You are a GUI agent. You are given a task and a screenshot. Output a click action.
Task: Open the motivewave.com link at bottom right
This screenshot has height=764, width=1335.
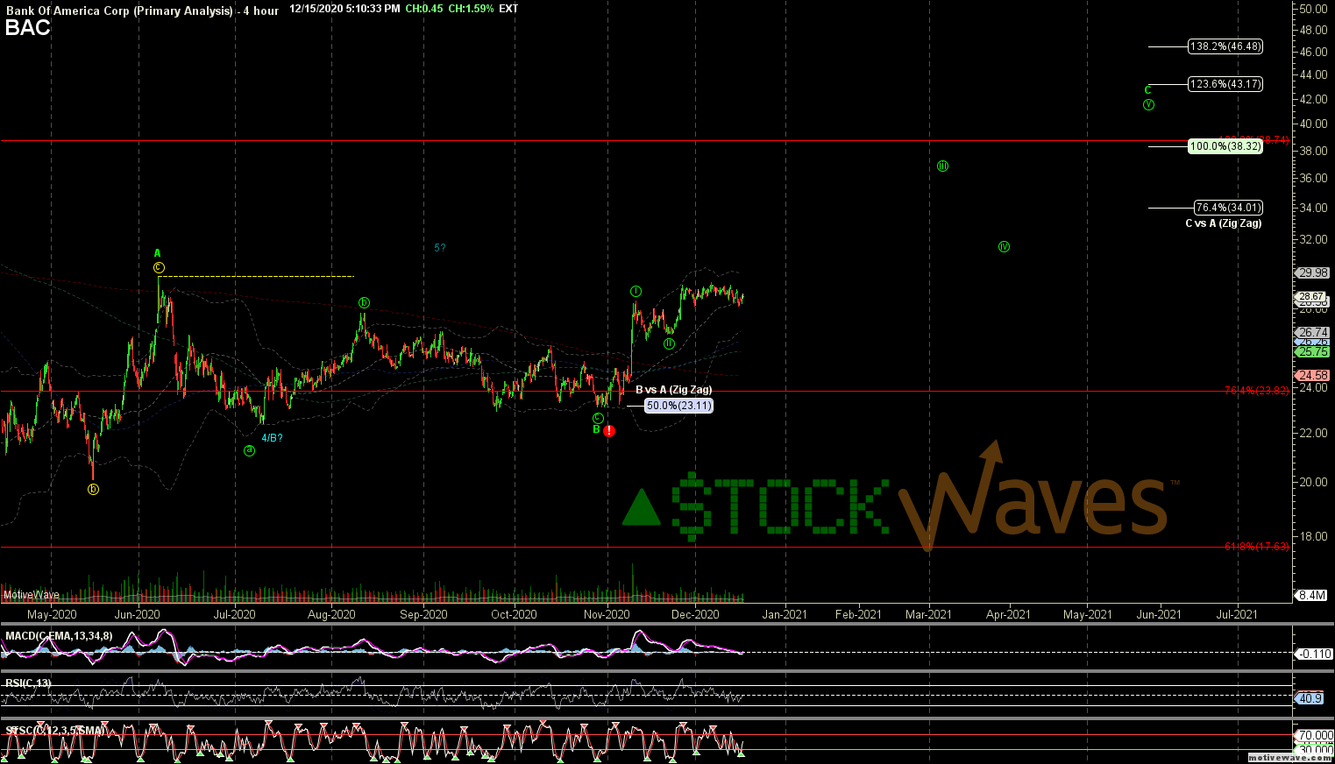(1289, 757)
